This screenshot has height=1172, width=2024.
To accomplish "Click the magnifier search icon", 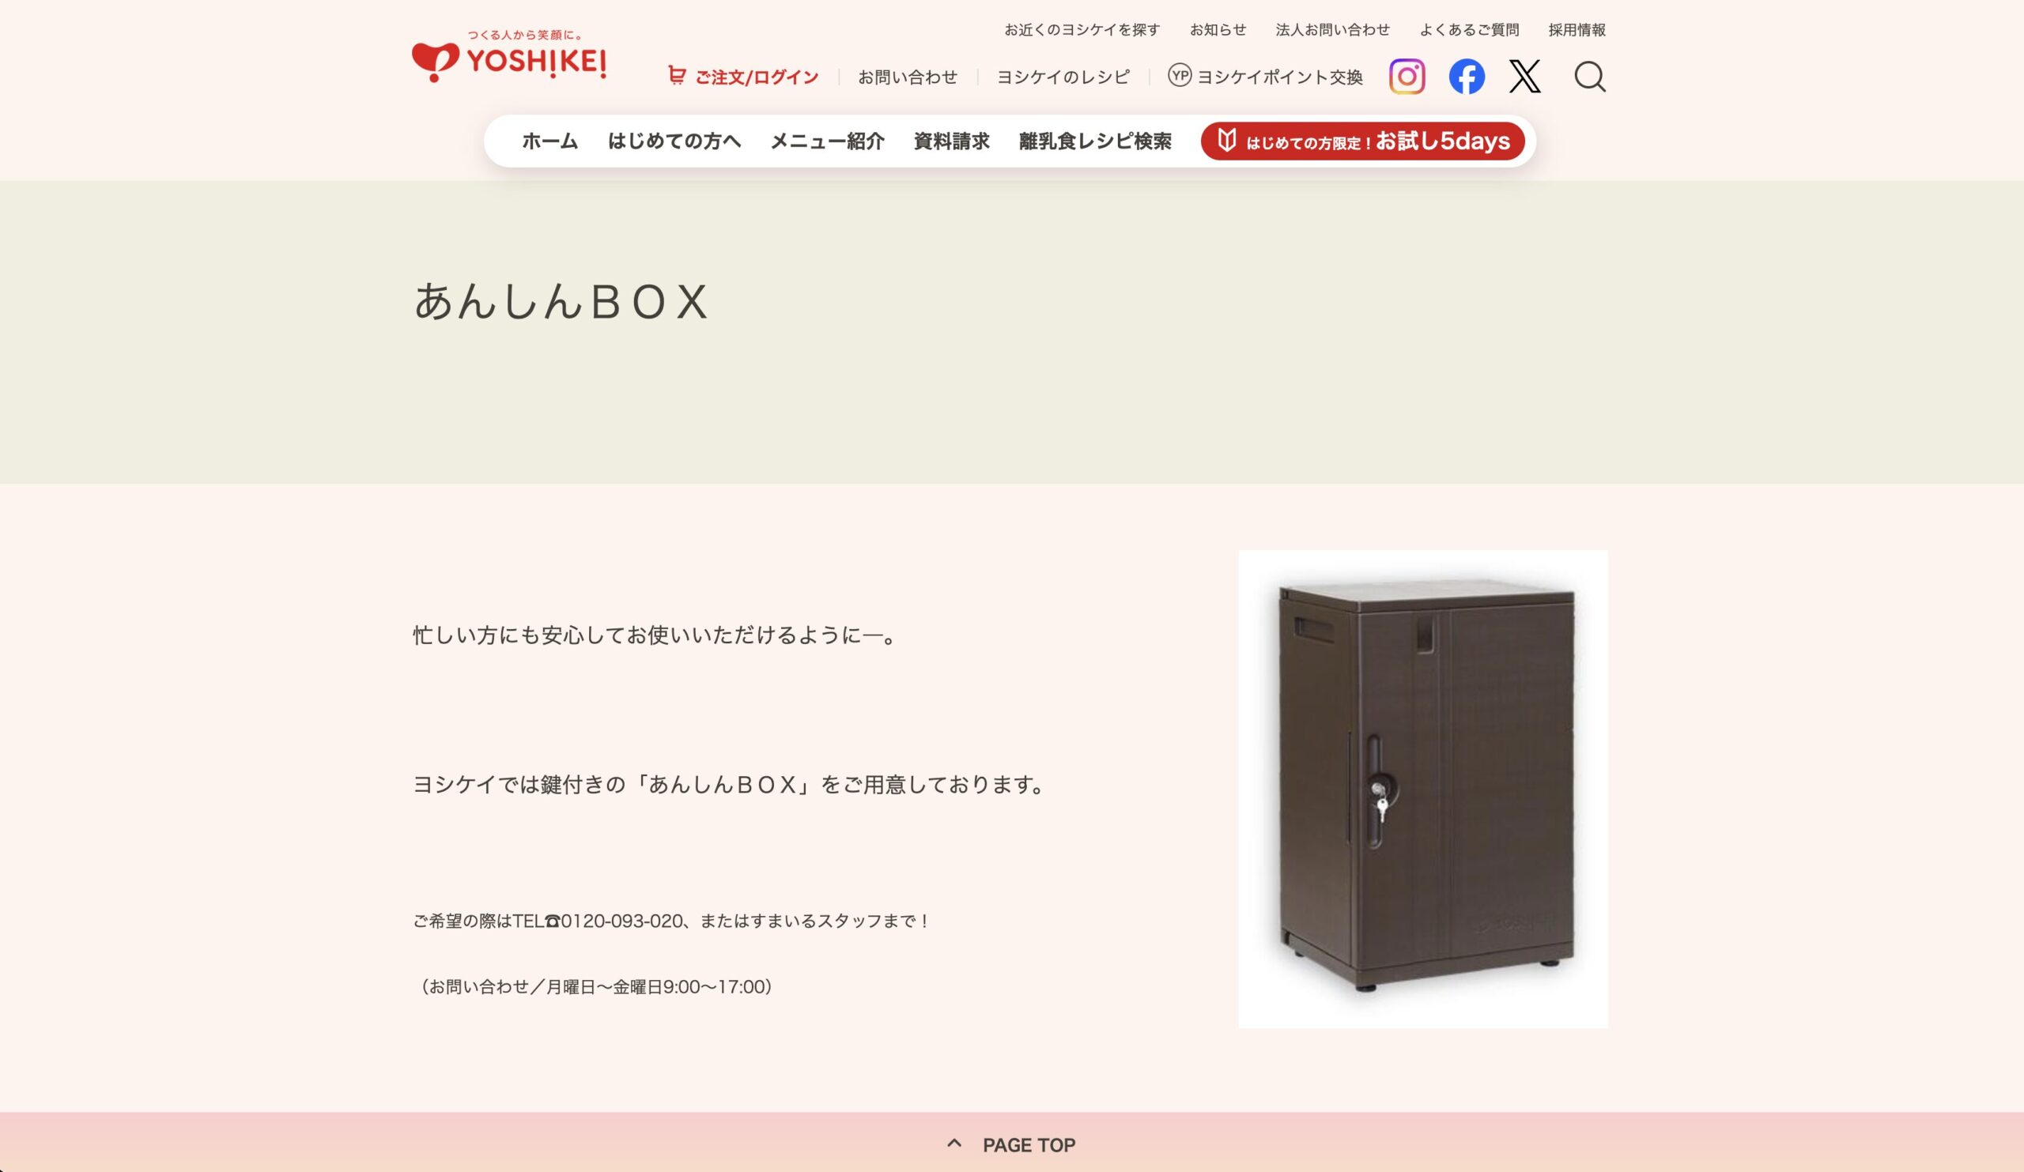I will coord(1589,77).
